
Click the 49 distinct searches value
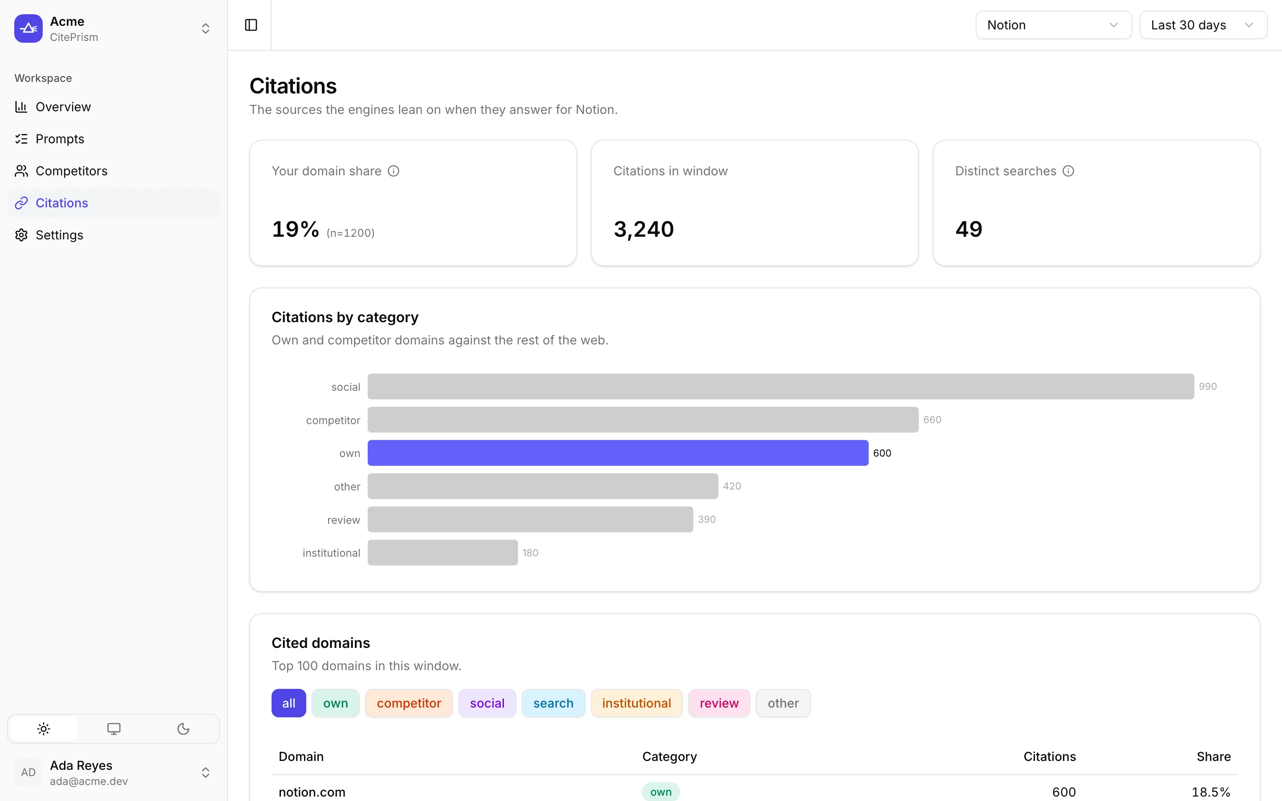pyautogui.click(x=969, y=229)
